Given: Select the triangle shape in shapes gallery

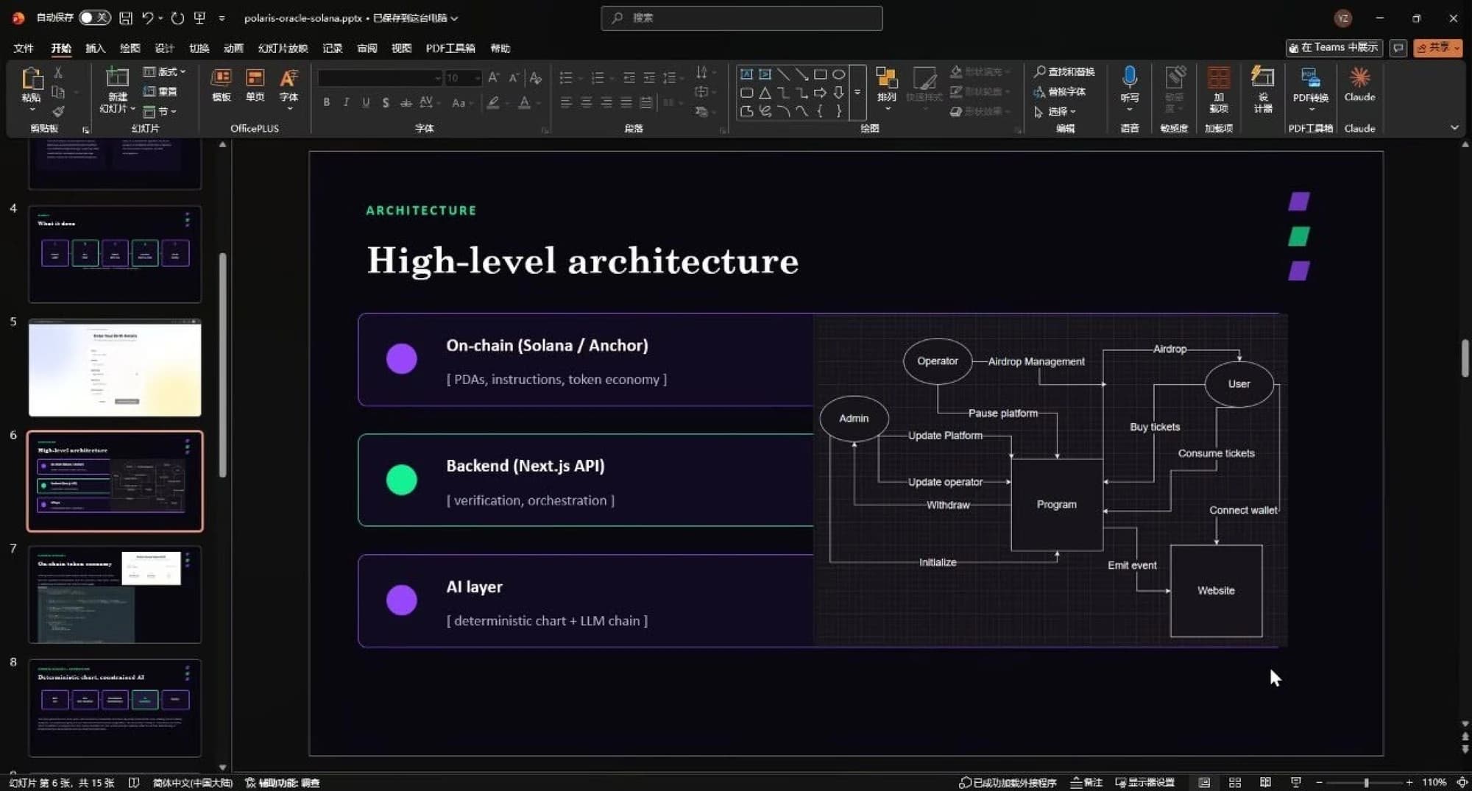Looking at the screenshot, I should 765,93.
